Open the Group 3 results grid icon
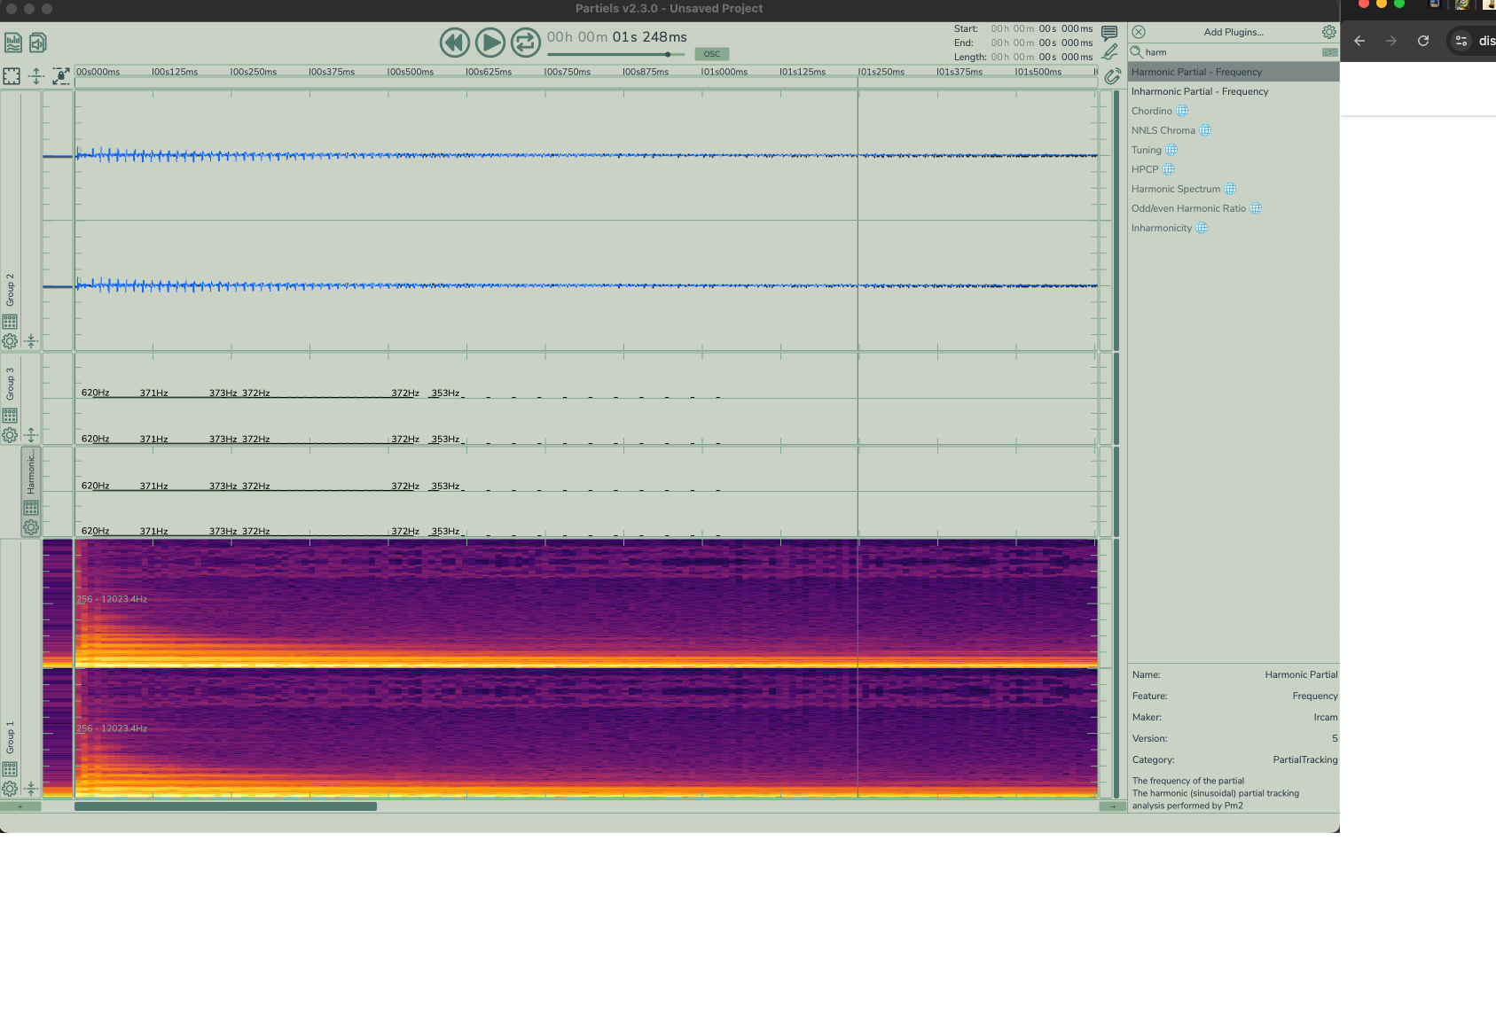The height and width of the screenshot is (1012, 1496). [x=10, y=415]
